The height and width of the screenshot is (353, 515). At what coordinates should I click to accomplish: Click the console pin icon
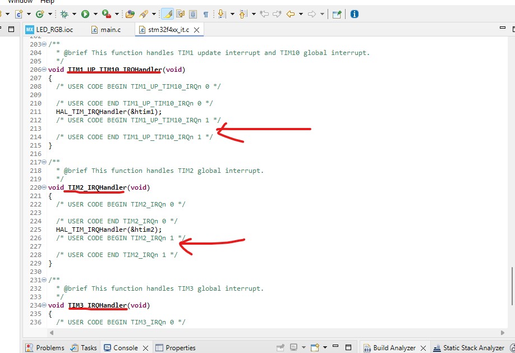click(281, 347)
